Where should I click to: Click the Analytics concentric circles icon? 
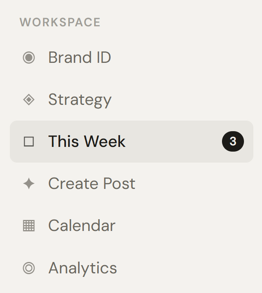29,268
